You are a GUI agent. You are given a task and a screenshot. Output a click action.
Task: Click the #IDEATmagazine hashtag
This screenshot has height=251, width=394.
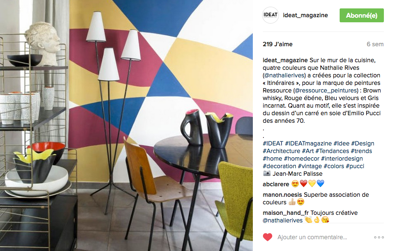point(308,143)
